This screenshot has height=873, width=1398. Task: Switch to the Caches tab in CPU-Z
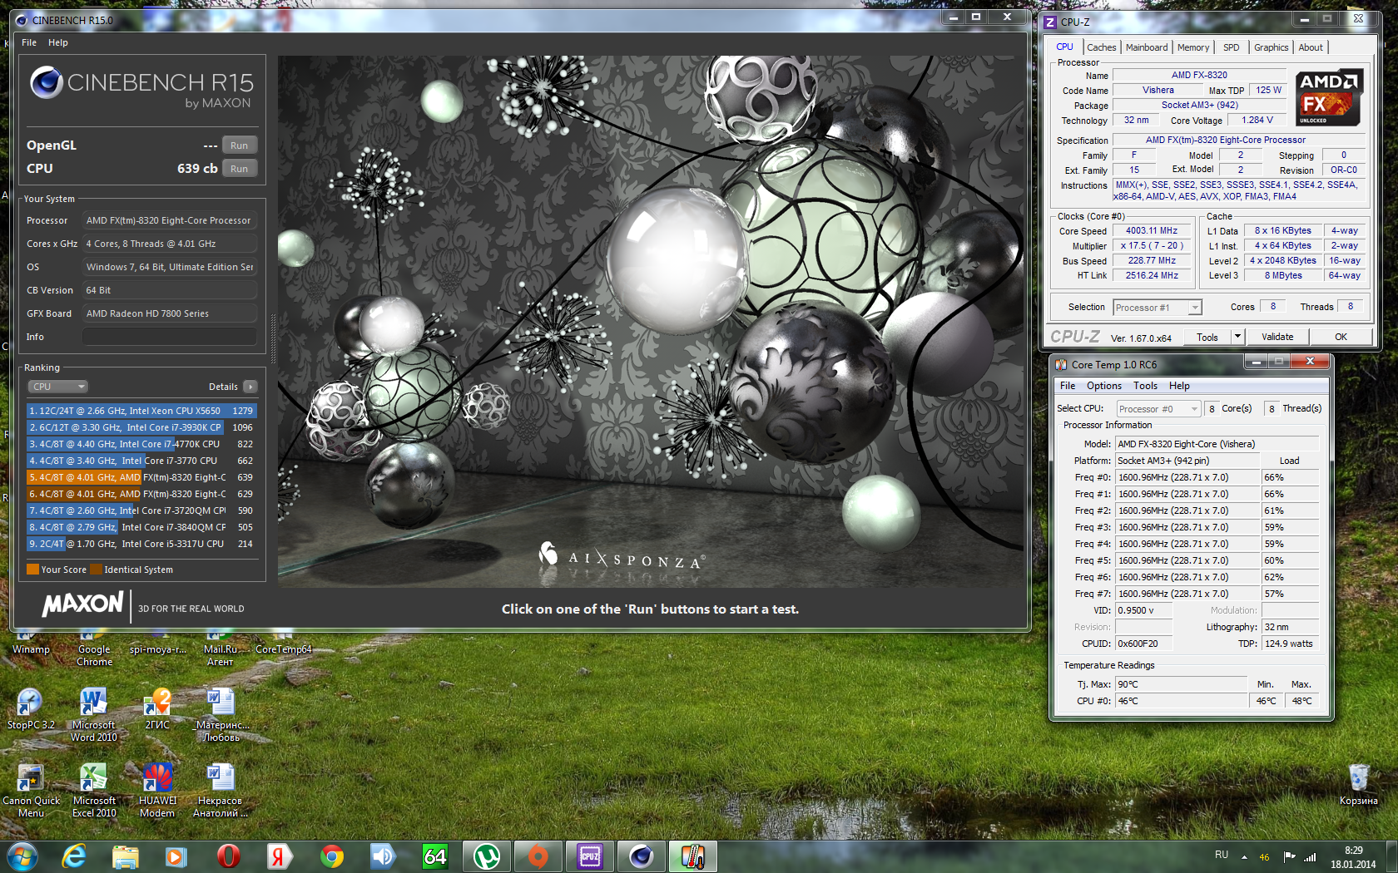pos(1101,47)
